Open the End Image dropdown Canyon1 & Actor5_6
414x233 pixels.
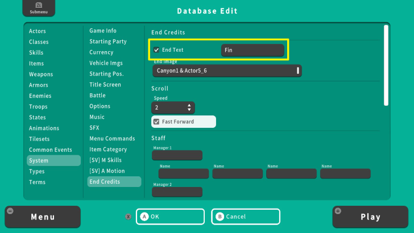point(227,70)
